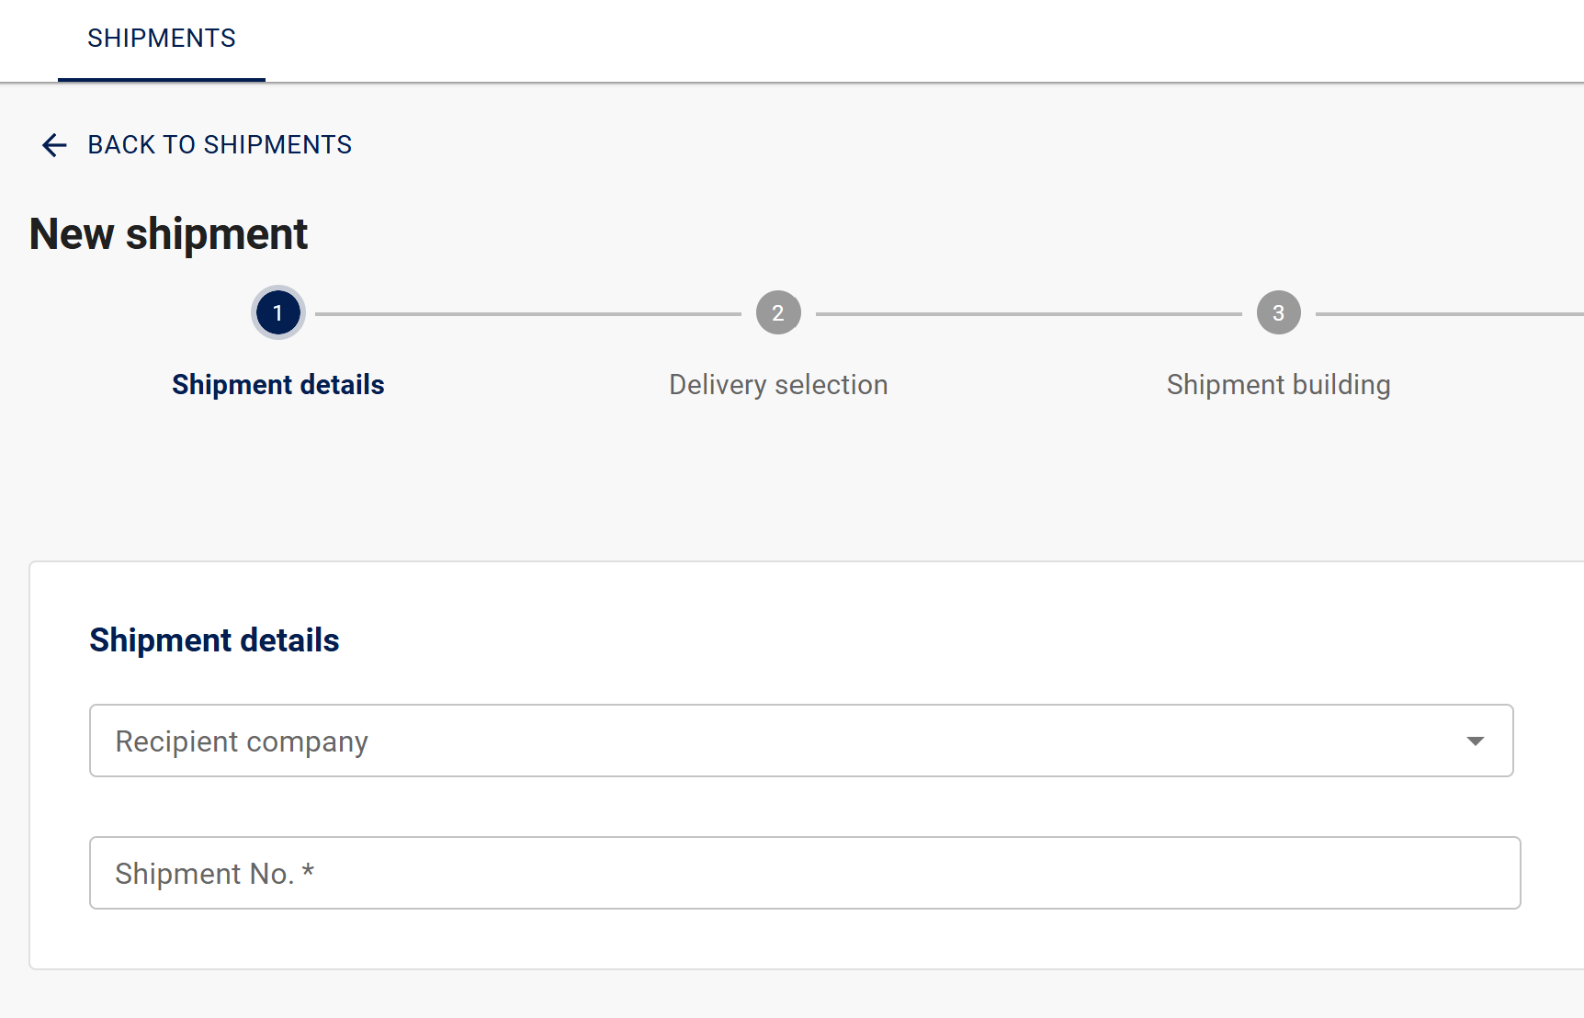The image size is (1584, 1018).
Task: Focus the Shipment No. input field
Action: 804,874
